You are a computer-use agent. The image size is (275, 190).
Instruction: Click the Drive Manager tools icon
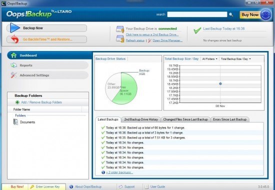pyautogui.click(x=149, y=40)
